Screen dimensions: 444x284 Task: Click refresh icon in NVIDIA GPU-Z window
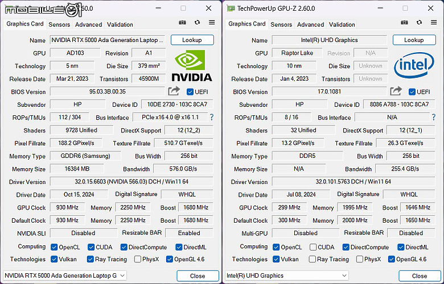[197, 22]
